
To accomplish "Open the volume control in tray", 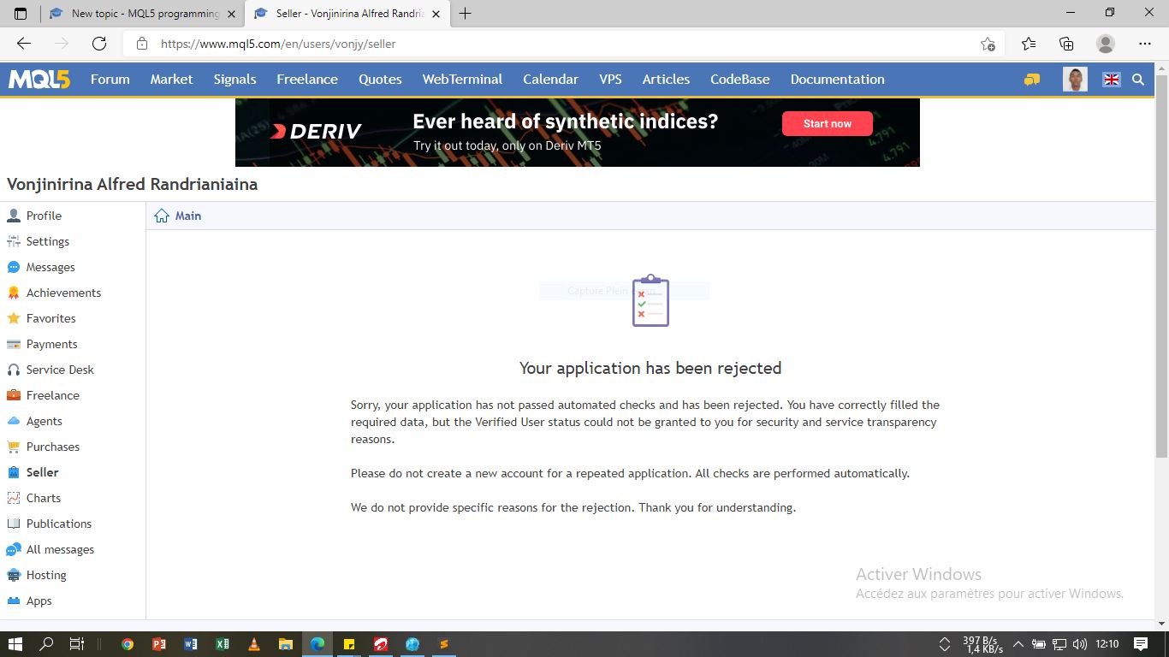I will coord(1079,644).
